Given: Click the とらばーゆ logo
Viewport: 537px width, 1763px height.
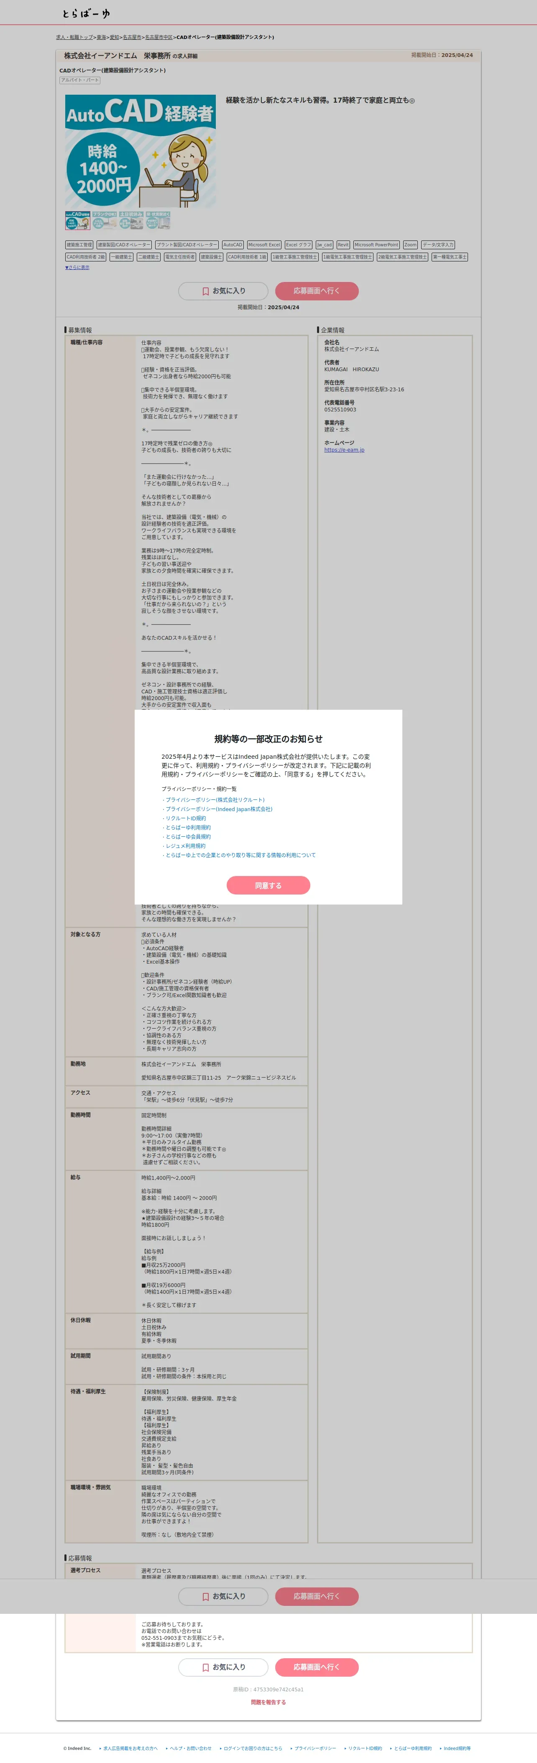Looking at the screenshot, I should point(86,13).
